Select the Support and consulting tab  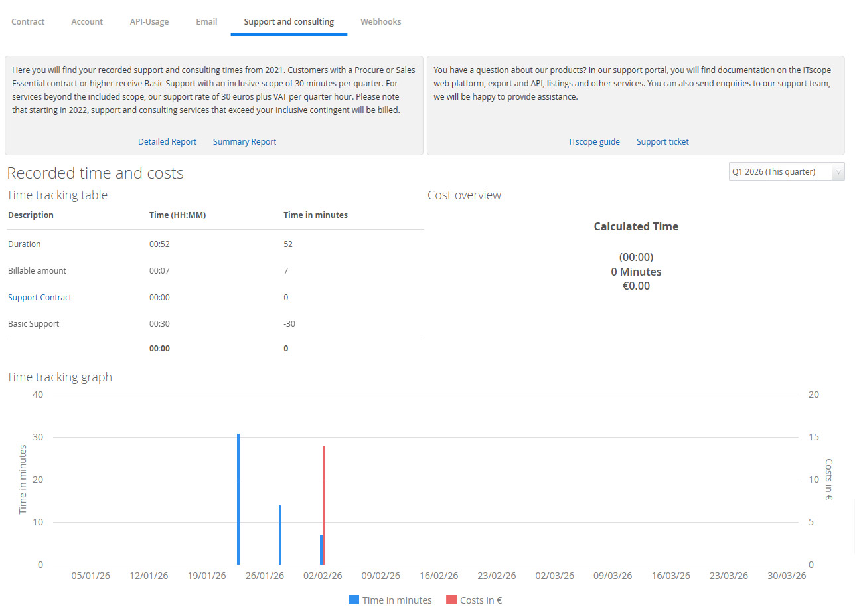[288, 21]
